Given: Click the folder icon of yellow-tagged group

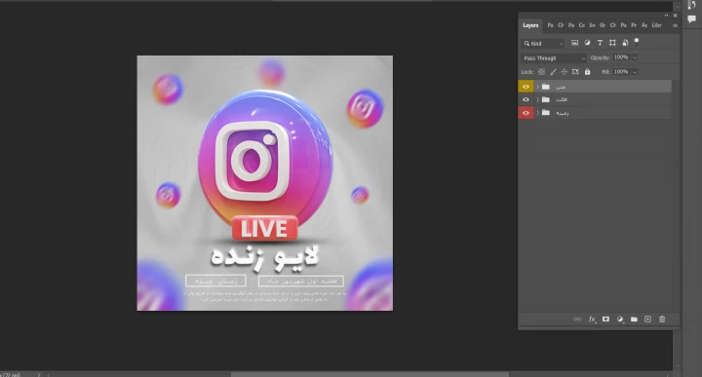Looking at the screenshot, I should click(546, 87).
